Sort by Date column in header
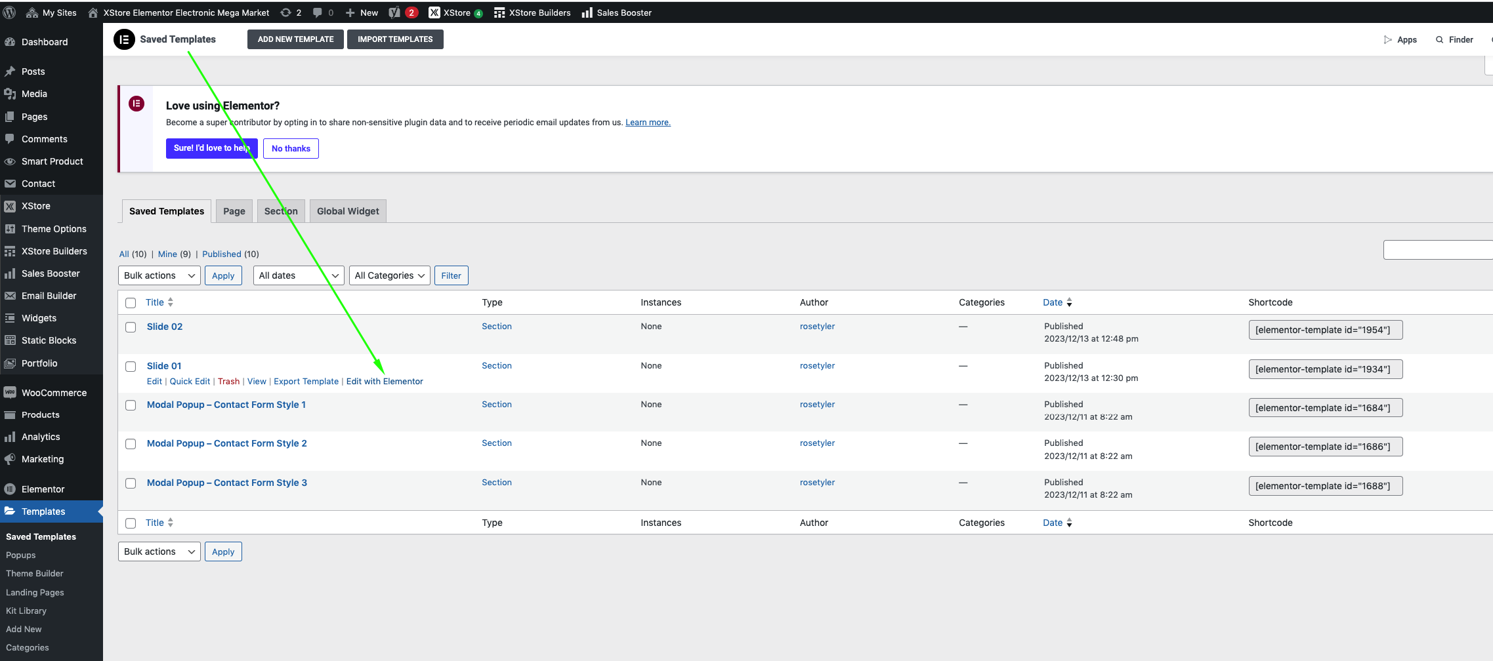 [x=1057, y=302]
